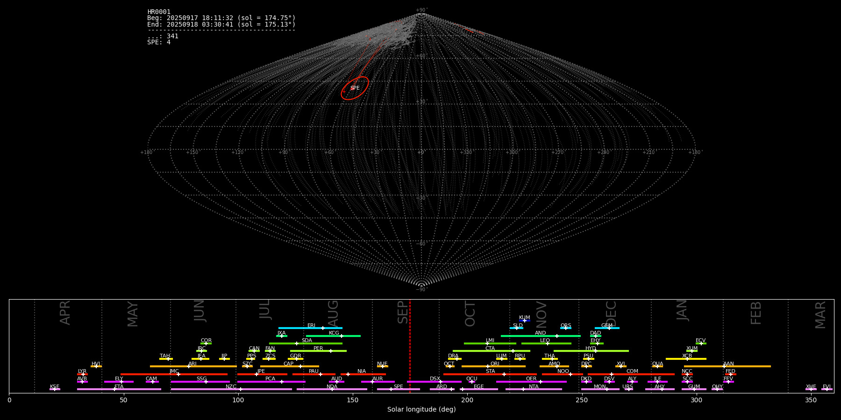
Task: Click the MAR month label
Action: click(820, 315)
